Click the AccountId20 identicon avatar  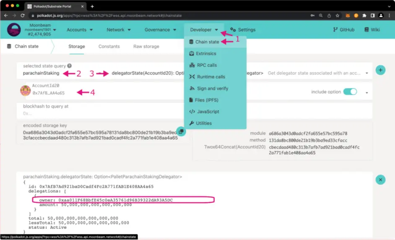click(26, 90)
